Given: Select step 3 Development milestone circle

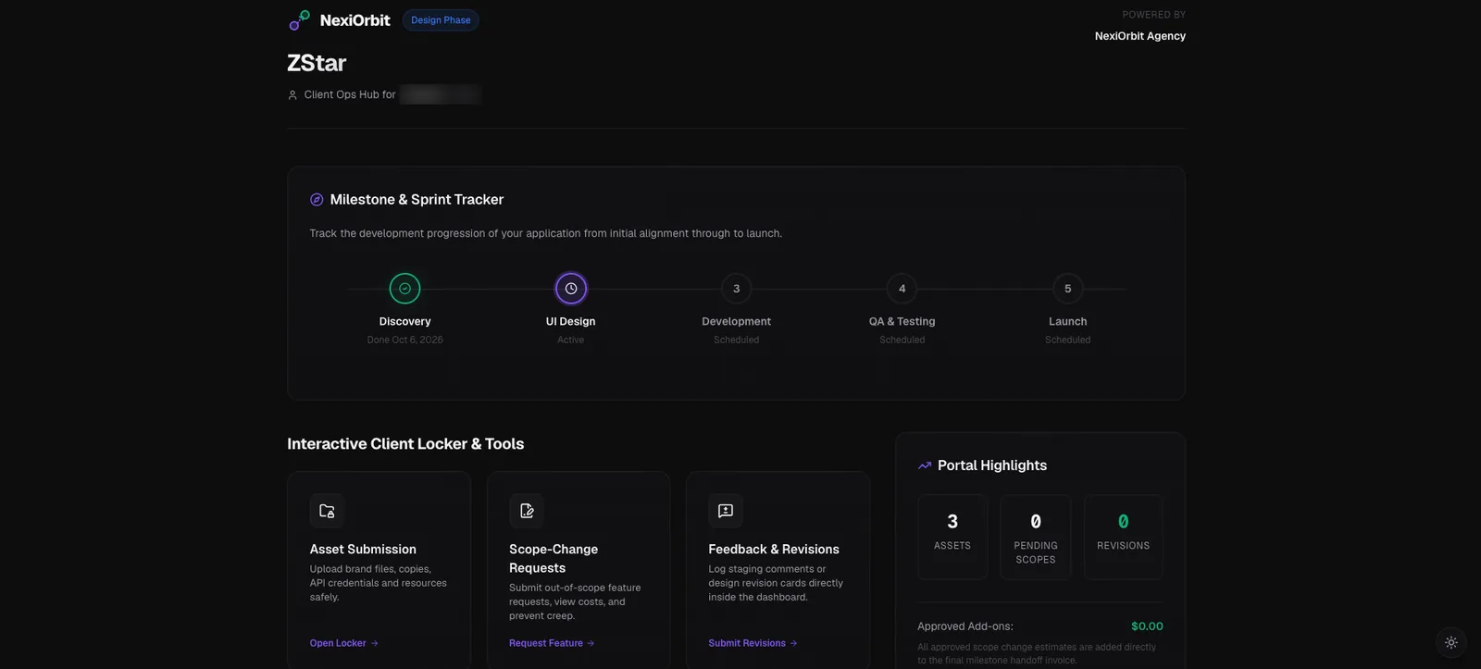Looking at the screenshot, I should coord(737,289).
